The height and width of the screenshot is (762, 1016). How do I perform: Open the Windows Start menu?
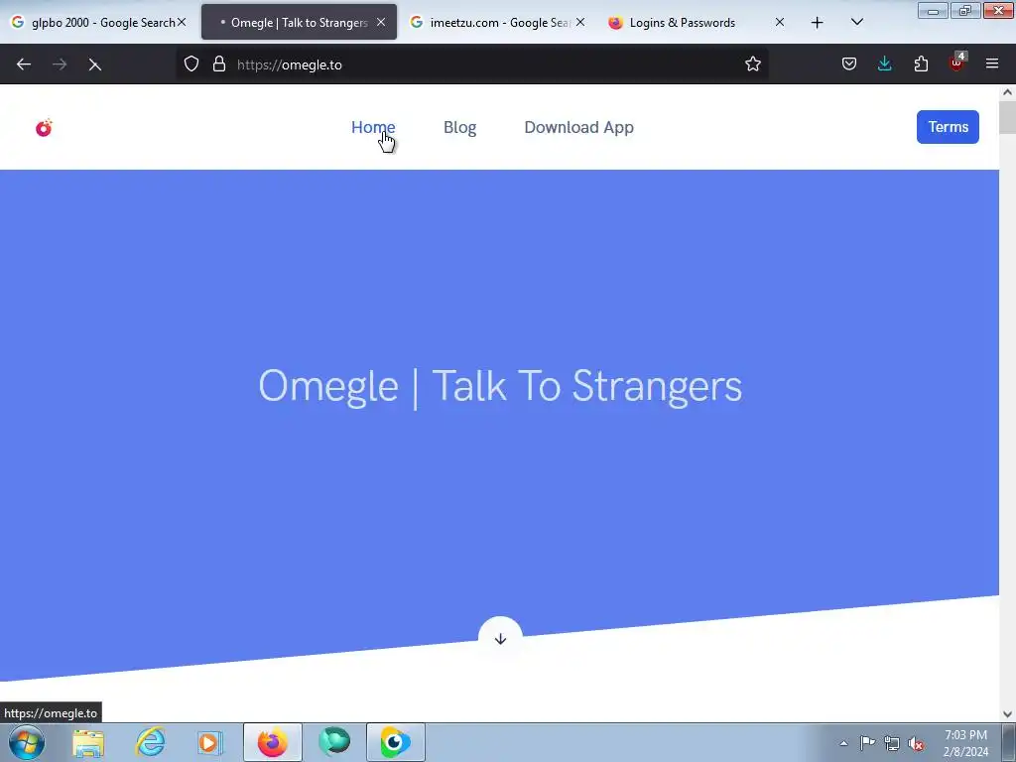[27, 742]
